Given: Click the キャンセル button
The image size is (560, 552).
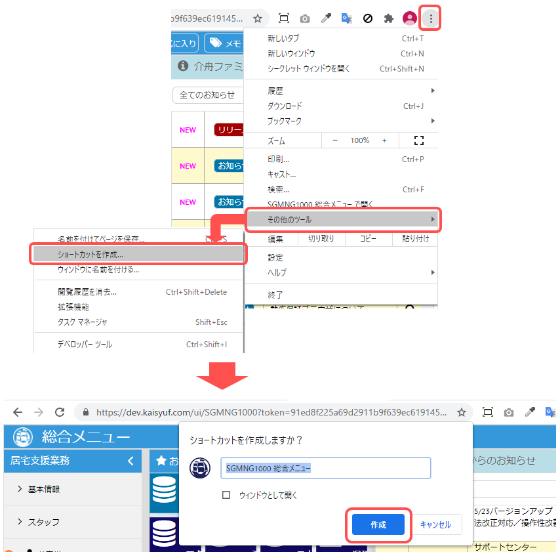Looking at the screenshot, I should (x=435, y=524).
